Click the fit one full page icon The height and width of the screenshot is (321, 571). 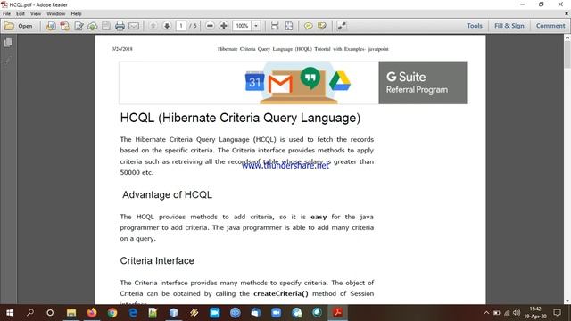(289, 26)
